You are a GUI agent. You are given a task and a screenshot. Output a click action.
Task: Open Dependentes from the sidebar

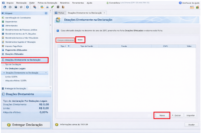[12, 22]
